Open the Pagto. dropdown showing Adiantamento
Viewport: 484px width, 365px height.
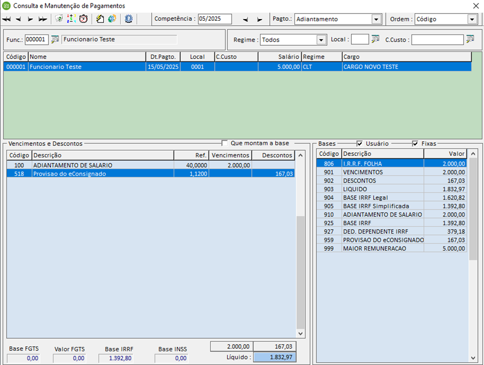pos(376,19)
